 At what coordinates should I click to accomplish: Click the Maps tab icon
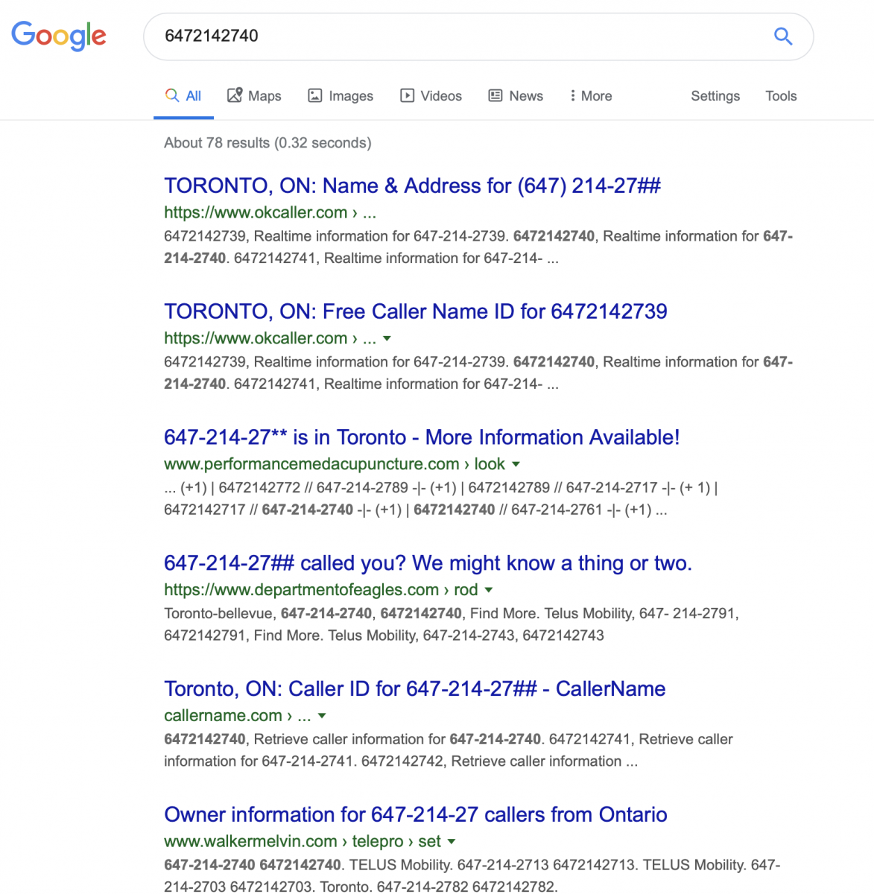(x=235, y=95)
